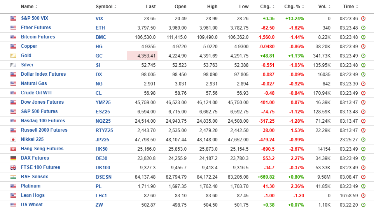Image resolution: width=374 pixels, height=212 pixels.
Task: Sort table by the Name column header
Action: (x=29, y=7)
